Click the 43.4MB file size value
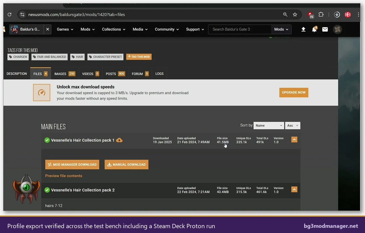 (223, 192)
